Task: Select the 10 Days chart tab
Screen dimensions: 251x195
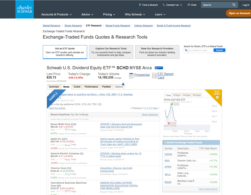Action: [186, 95]
